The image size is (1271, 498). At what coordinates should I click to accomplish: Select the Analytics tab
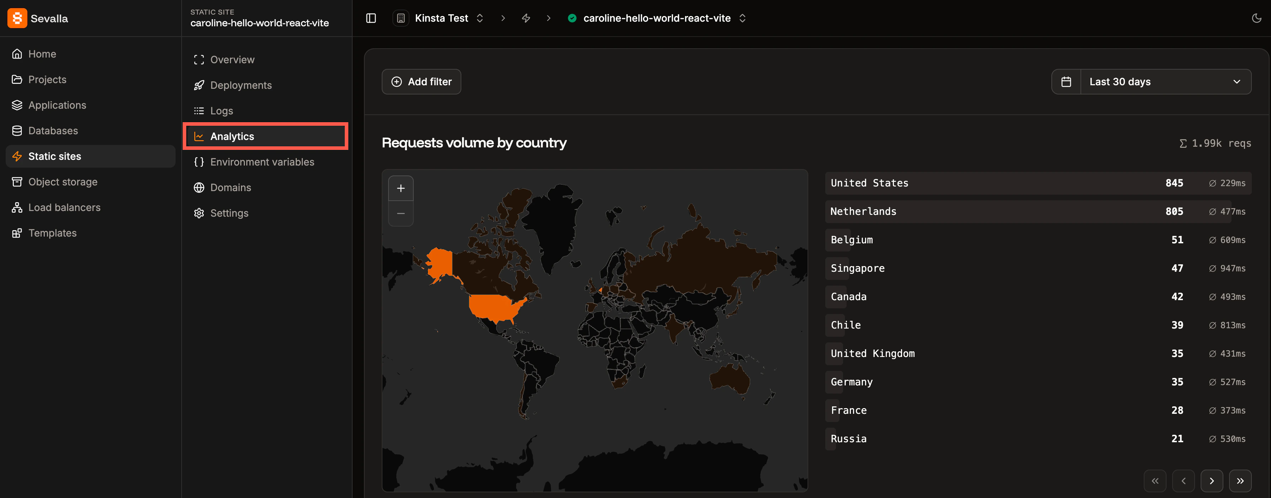click(266, 136)
